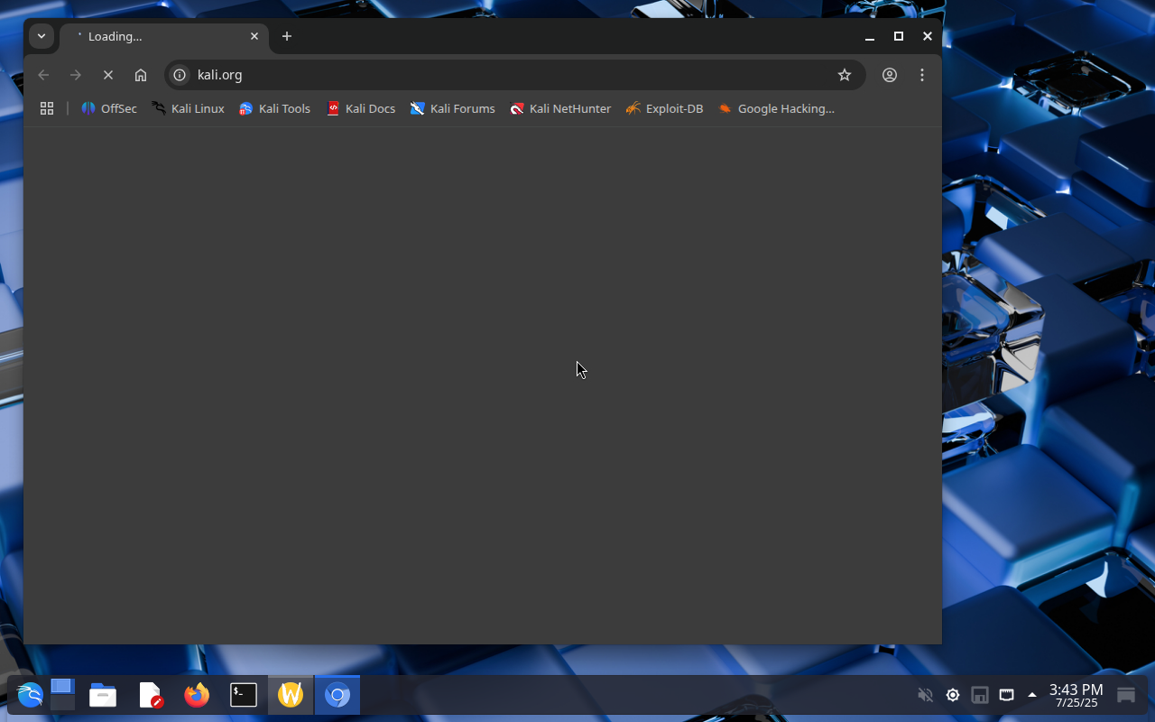Open the workspace switcher in taskbar

(62, 695)
